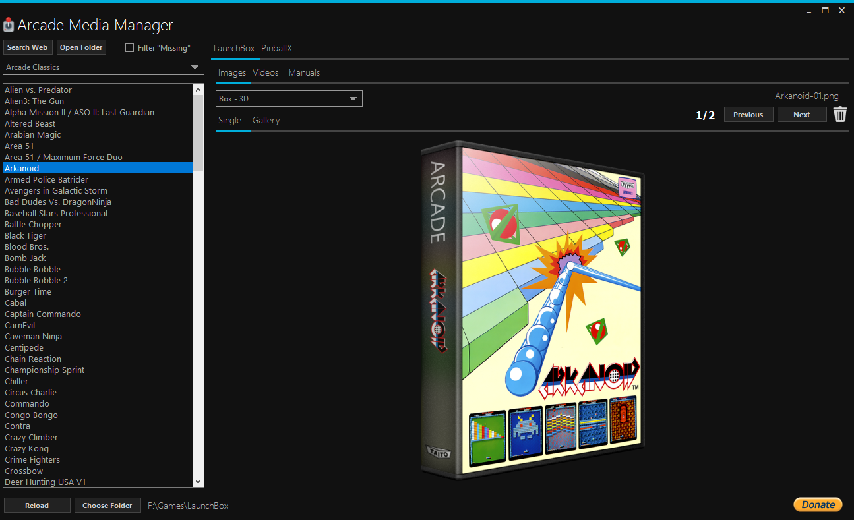The width and height of the screenshot is (854, 520).
Task: Select Contra in game list
Action: pyautogui.click(x=98, y=426)
